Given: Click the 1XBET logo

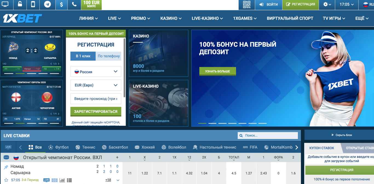Looking at the screenshot, I should tap(22, 18).
